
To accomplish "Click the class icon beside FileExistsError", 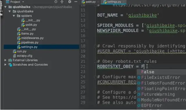I will coord(139,78).
